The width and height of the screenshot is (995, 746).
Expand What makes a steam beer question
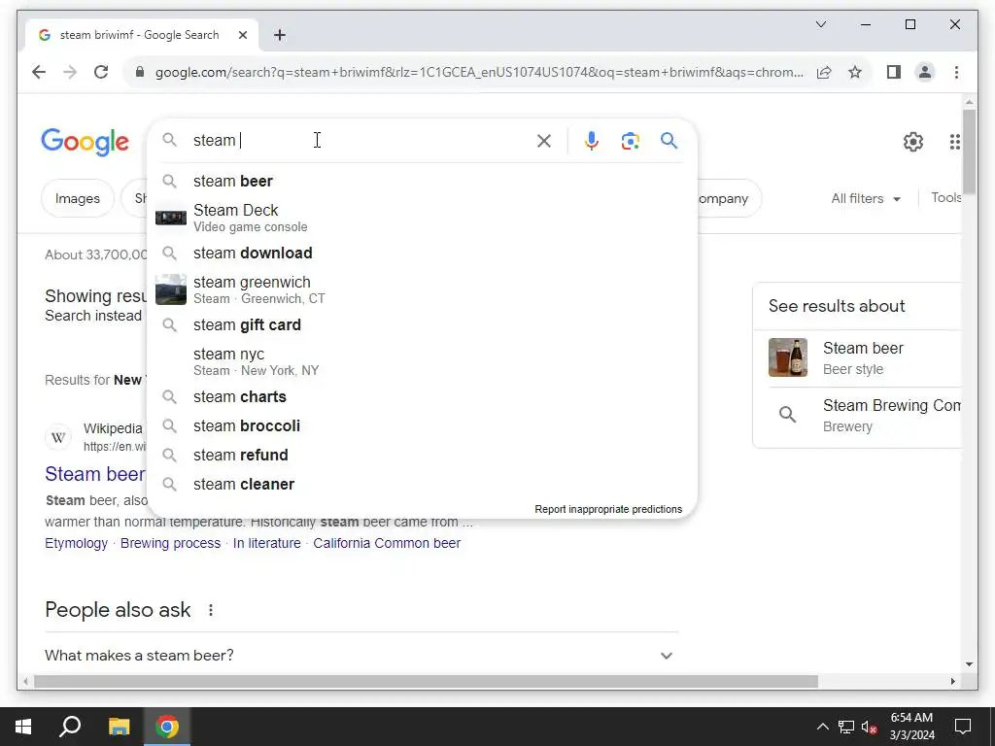pos(361,656)
